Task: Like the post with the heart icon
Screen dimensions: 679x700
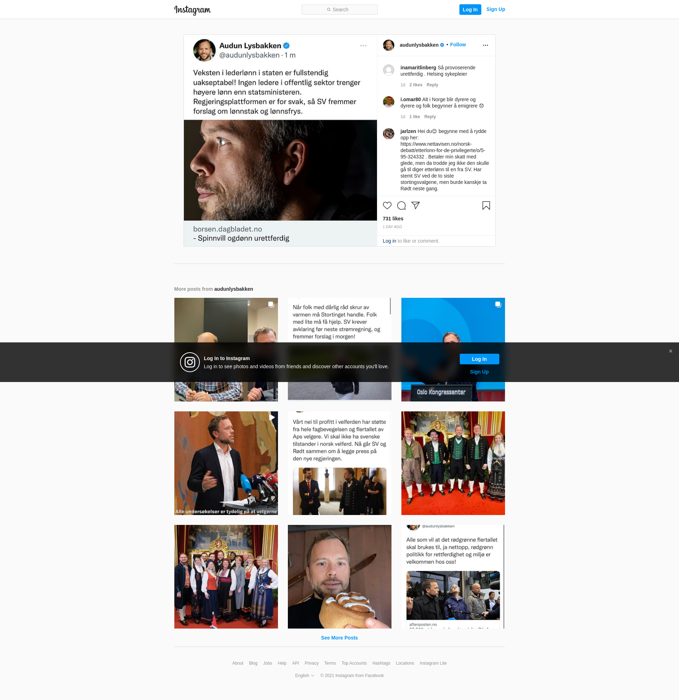Action: click(387, 206)
